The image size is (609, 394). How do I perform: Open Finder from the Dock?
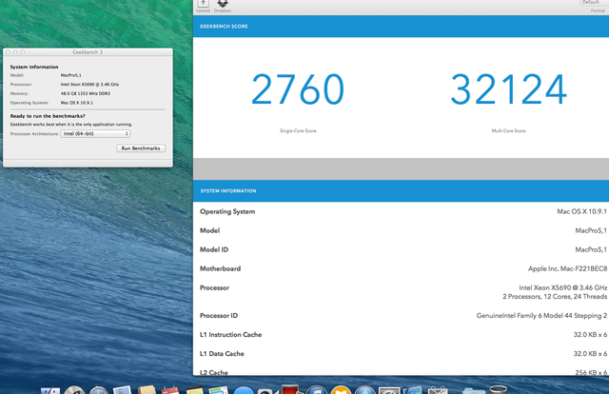(x=50, y=390)
